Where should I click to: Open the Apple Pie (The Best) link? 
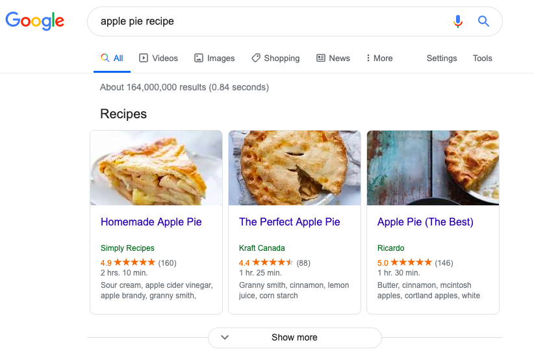pos(426,222)
